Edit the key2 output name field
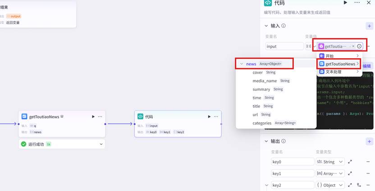 point(293,185)
